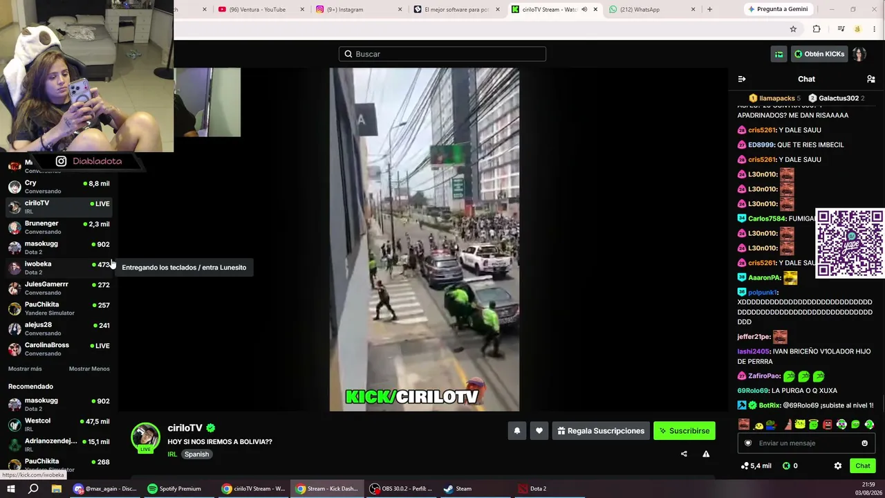The width and height of the screenshot is (885, 498).
Task: Report the stream with the warning icon
Action: point(706,454)
